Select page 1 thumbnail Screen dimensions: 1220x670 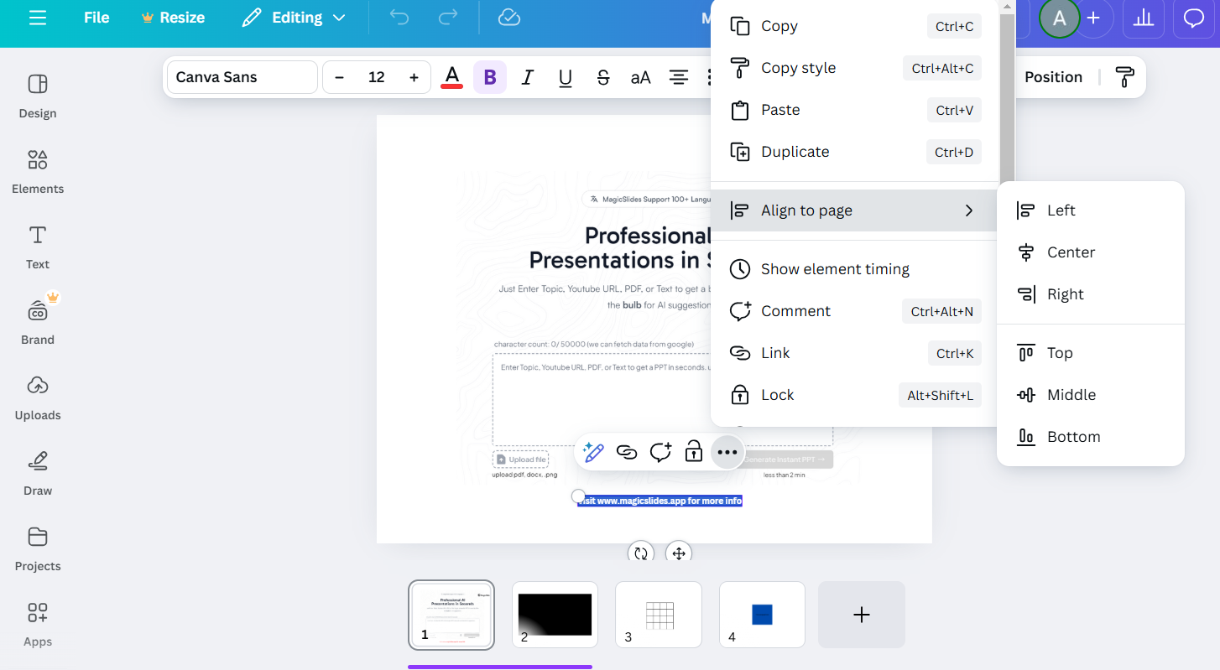point(451,615)
